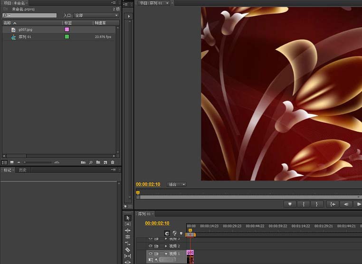
Task: Switch to the 历史 tab
Action: click(22, 170)
